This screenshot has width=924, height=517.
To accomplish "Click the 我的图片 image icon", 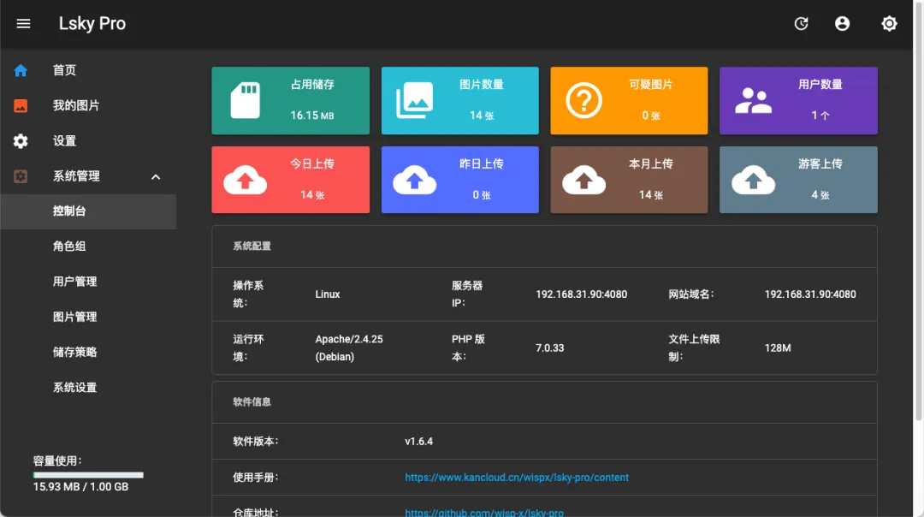I will pos(21,106).
